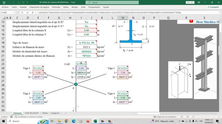222x124 pixels.
Task: Switch to the Tablas sheet tab
Action: click(x=45, y=113)
